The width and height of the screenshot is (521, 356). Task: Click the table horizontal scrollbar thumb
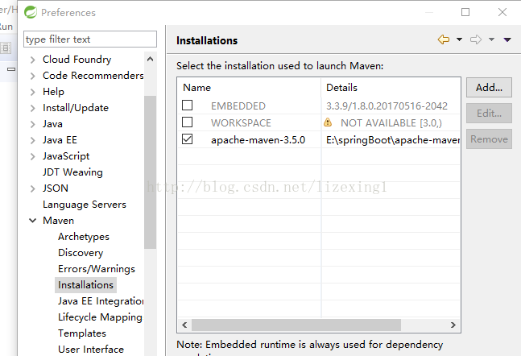pyautogui.click(x=296, y=325)
